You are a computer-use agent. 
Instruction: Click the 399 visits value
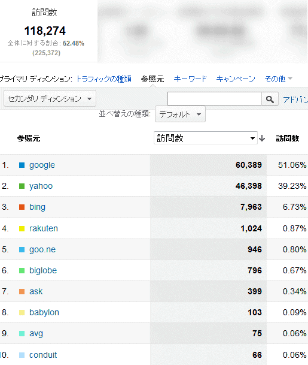[255, 291]
